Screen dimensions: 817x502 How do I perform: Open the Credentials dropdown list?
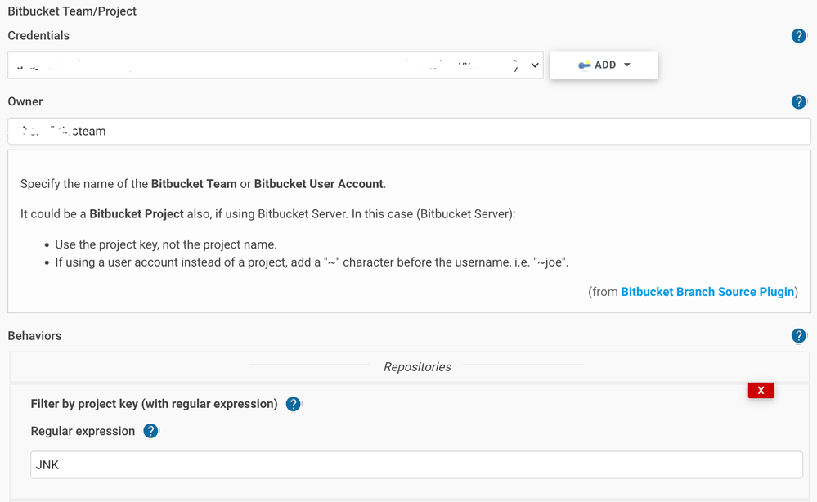tap(275, 65)
